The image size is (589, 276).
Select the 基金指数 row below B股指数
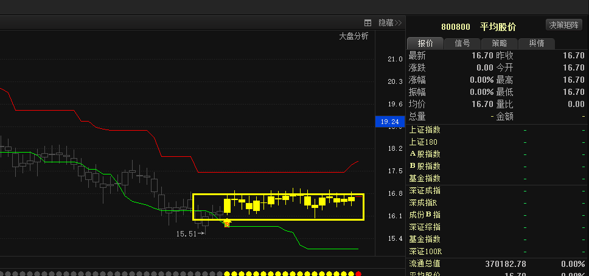pyautogui.click(x=497, y=178)
